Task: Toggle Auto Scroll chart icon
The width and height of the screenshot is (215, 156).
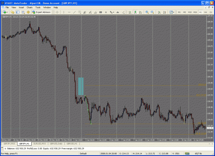Action: click(159, 12)
